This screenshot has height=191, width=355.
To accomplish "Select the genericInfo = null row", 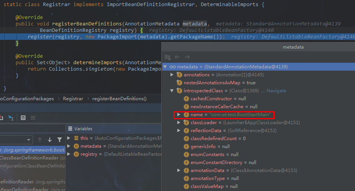I will pos(259,147).
